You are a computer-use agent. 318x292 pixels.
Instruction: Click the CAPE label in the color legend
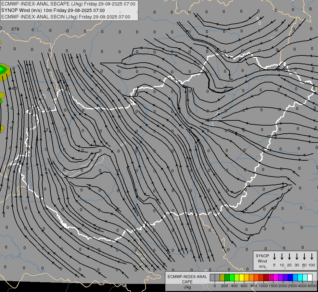[187, 282]
